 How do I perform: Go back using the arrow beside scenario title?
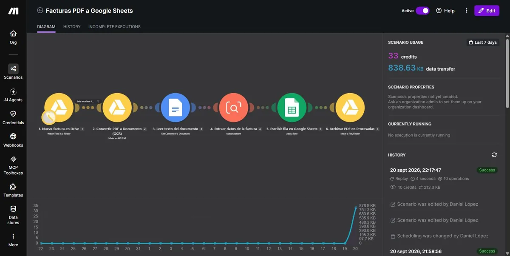pyautogui.click(x=40, y=11)
